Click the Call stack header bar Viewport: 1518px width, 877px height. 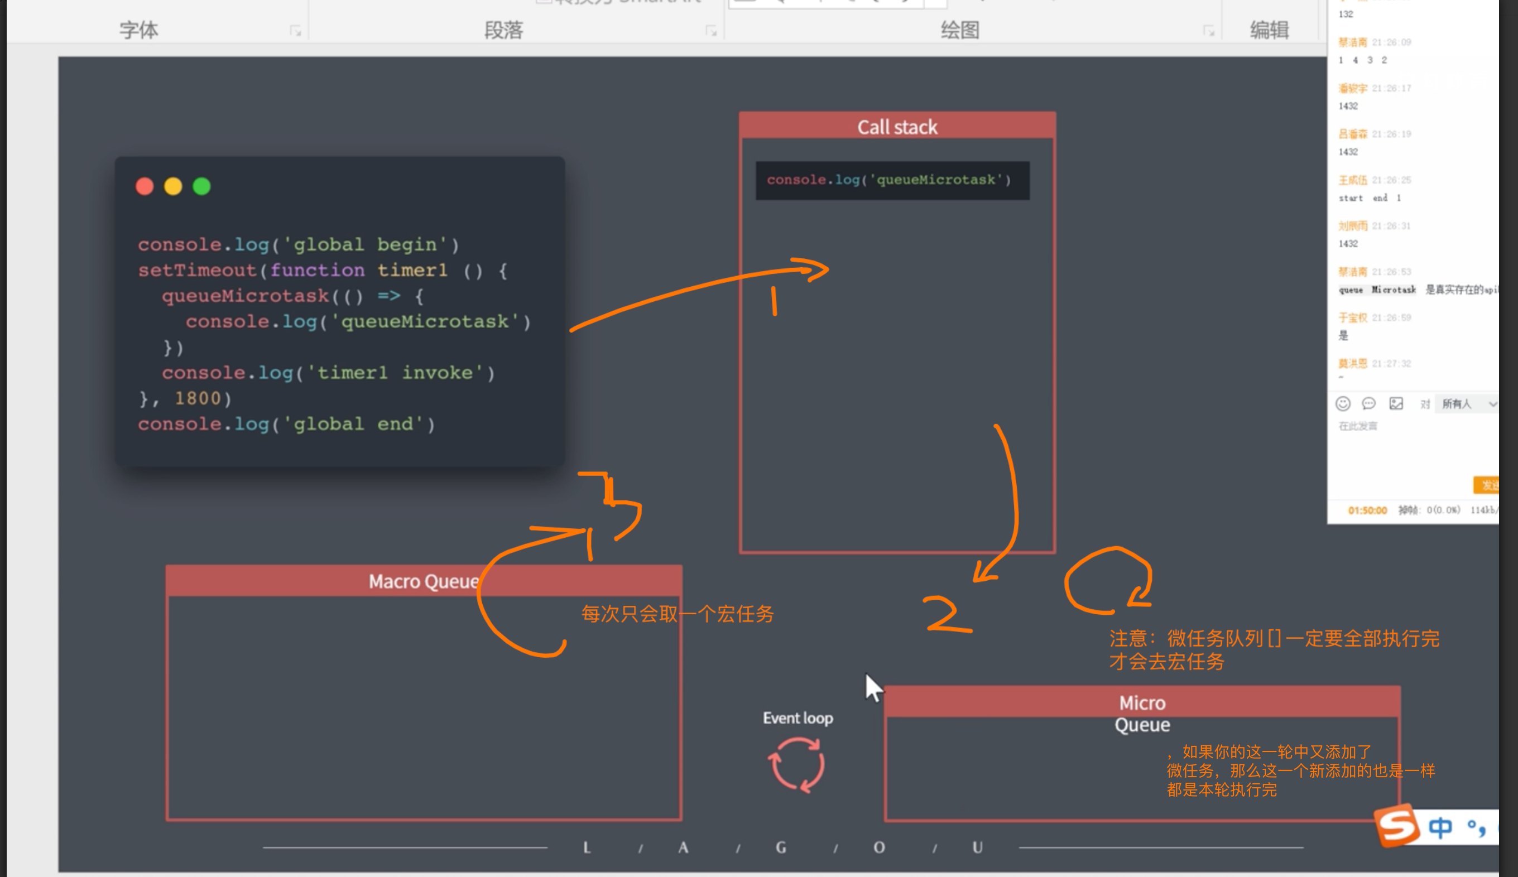tap(897, 127)
